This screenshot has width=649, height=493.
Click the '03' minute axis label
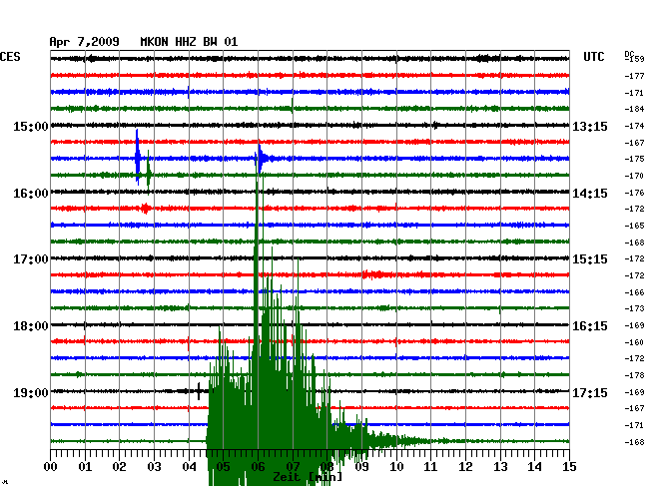(154, 467)
